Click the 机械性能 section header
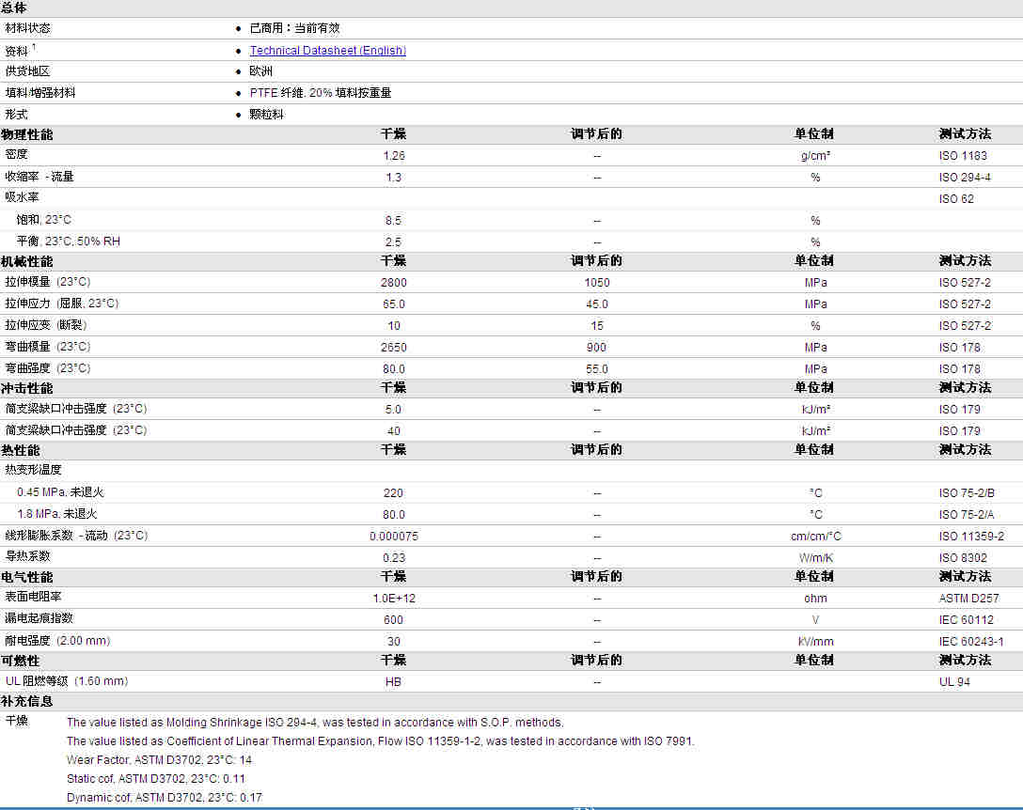The height and width of the screenshot is (810, 1023). 26,261
